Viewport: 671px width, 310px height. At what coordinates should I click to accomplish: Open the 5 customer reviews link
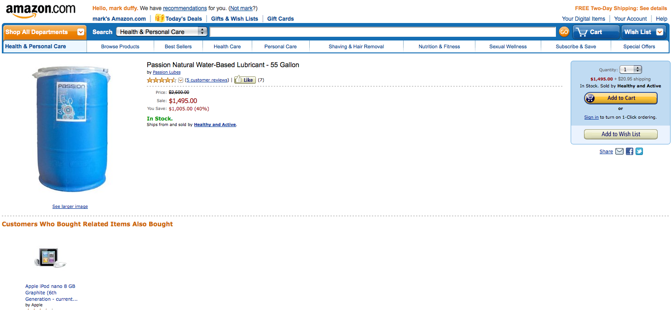(x=207, y=80)
